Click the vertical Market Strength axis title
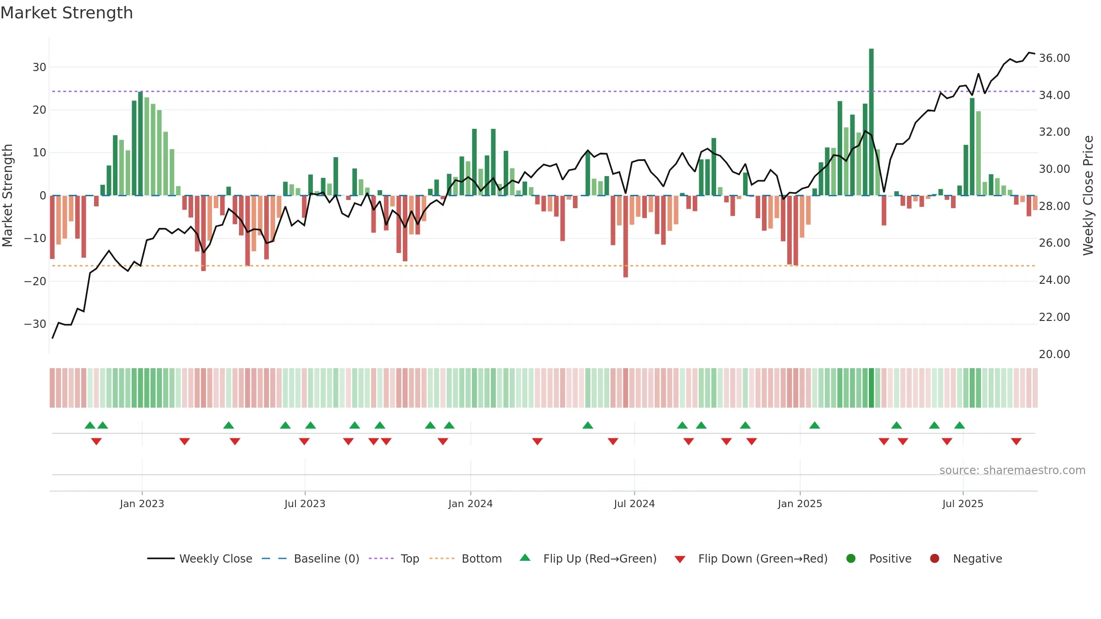 pyautogui.click(x=7, y=195)
